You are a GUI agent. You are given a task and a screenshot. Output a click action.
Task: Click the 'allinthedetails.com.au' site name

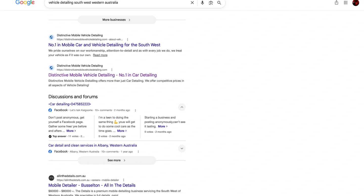pyautogui.click(x=71, y=176)
